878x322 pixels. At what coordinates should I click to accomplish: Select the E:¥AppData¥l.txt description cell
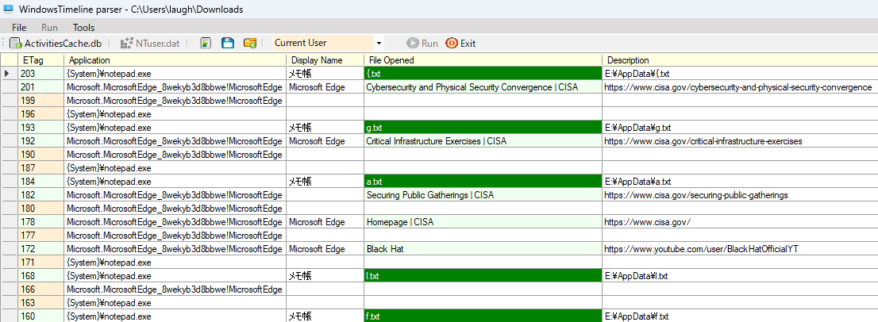tap(740, 275)
